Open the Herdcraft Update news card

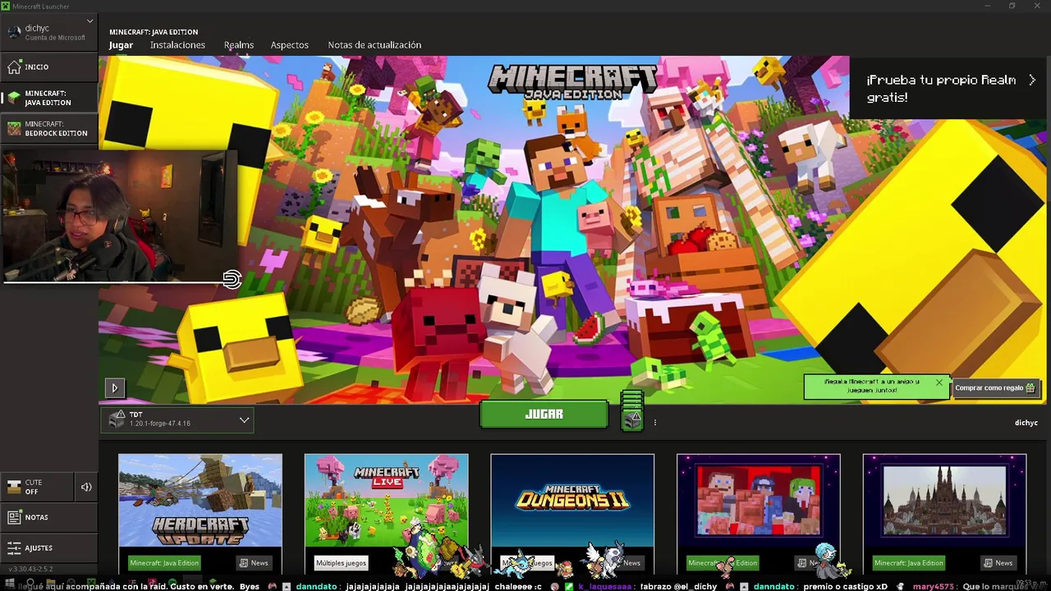200,514
